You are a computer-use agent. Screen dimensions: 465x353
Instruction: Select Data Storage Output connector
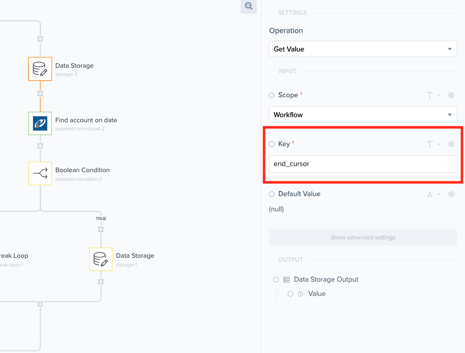(276, 280)
